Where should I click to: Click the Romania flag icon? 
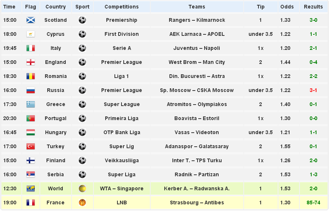31,76
